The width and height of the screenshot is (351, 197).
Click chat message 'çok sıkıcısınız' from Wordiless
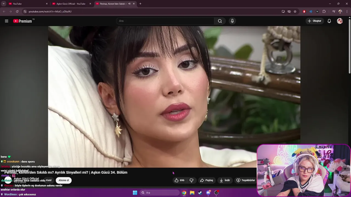click(x=27, y=195)
